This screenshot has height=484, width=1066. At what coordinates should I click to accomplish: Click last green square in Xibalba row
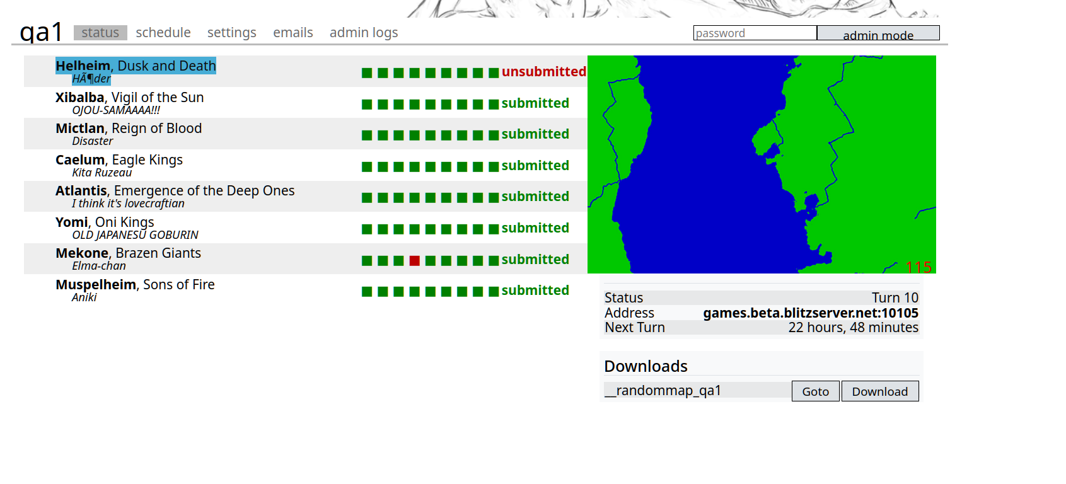[494, 105]
